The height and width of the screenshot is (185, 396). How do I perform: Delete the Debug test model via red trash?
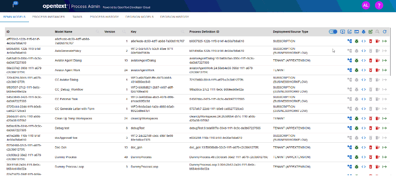371,128
